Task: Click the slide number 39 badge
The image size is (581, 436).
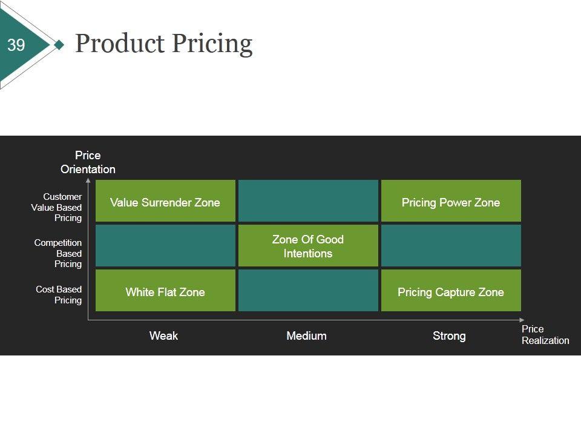Action: (17, 45)
